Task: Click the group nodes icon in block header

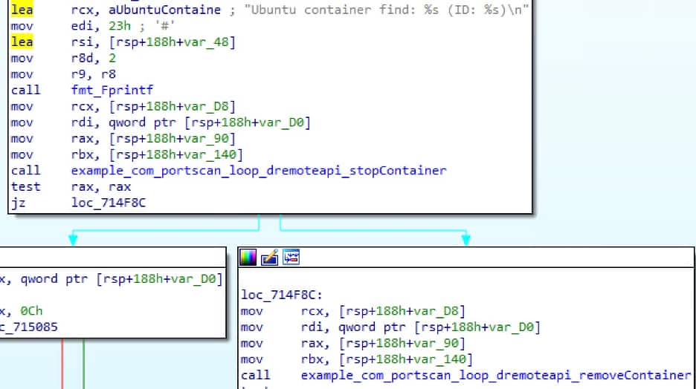Action: point(290,258)
